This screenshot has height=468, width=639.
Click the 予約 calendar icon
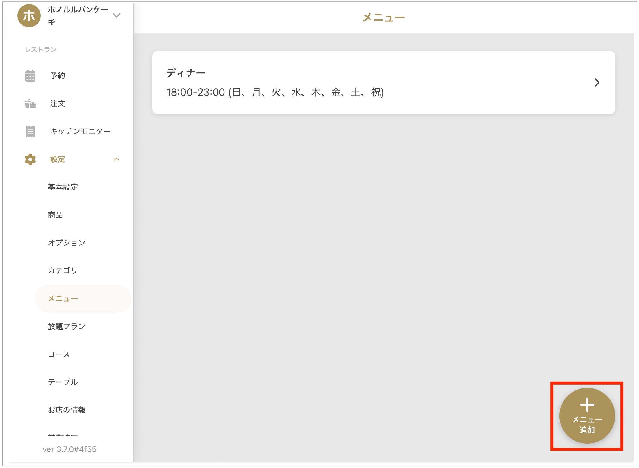(x=30, y=76)
